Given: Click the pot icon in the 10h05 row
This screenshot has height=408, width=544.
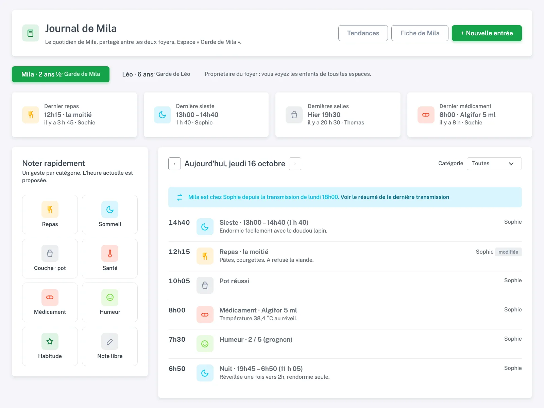Looking at the screenshot, I should (205, 285).
